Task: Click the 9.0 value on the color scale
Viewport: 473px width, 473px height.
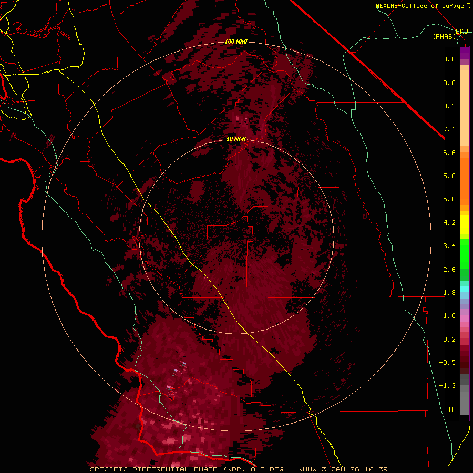Action: [x=449, y=83]
